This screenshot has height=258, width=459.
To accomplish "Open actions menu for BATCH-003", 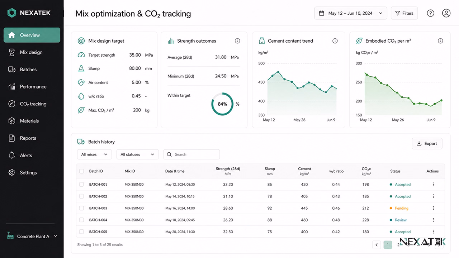I will 433,208.
